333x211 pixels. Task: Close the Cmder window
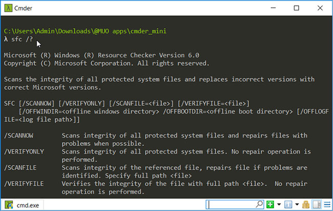[x=320, y=8]
